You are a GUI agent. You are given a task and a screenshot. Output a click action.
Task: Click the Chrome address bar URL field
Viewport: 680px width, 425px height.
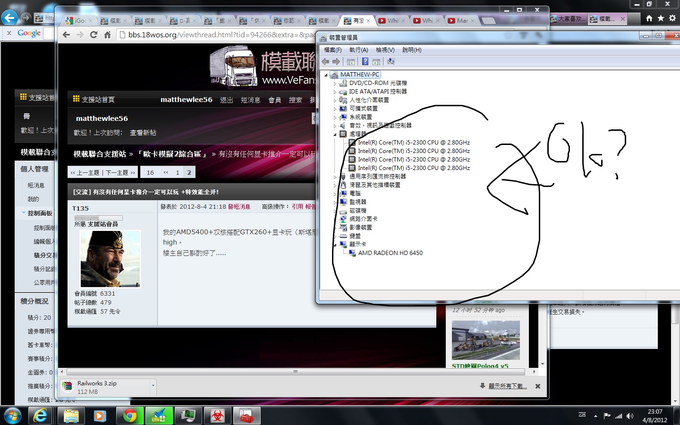(217, 34)
